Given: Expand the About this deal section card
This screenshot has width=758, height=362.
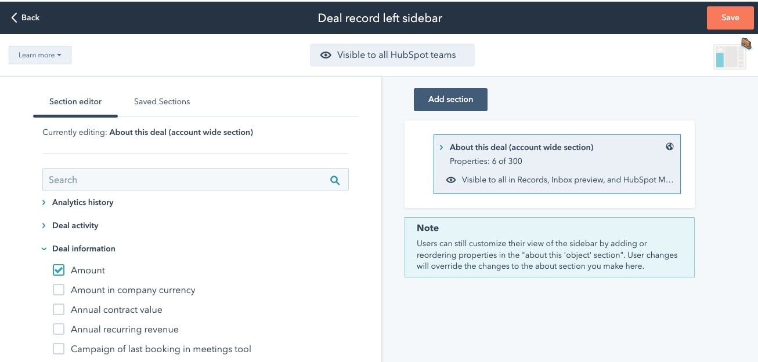Looking at the screenshot, I should pos(441,147).
